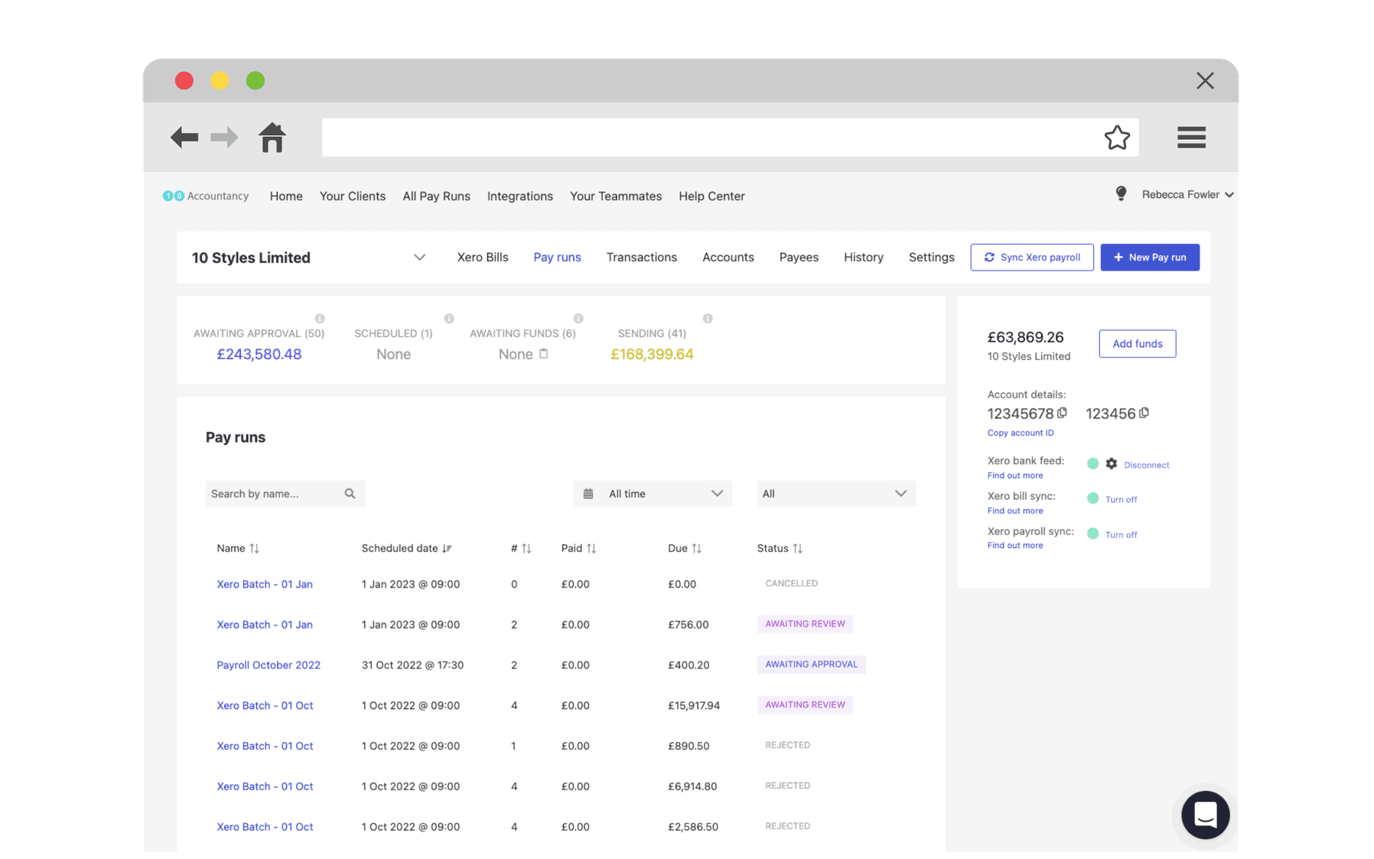Sort by # column arrows
The width and height of the screenshot is (1374, 859).
(526, 549)
